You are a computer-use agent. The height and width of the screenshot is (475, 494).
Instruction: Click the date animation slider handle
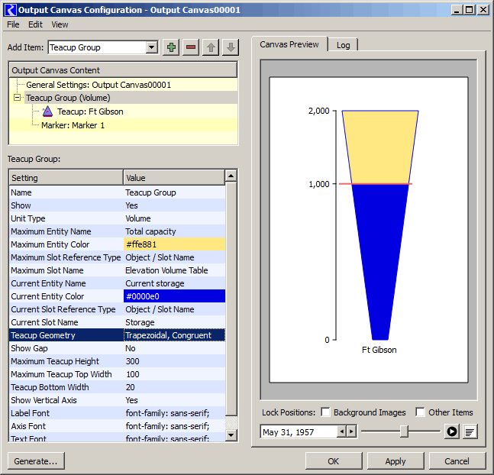tap(404, 431)
